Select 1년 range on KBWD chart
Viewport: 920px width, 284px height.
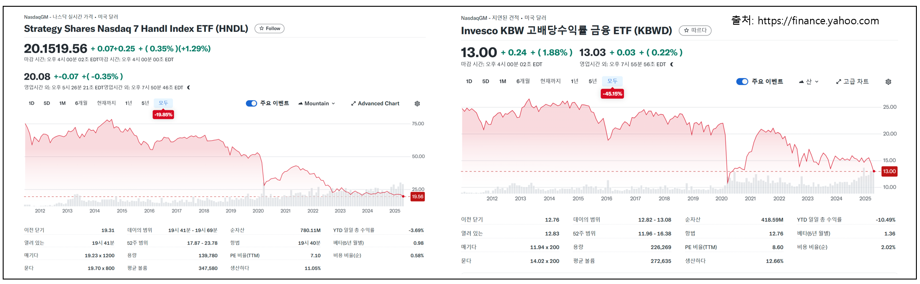[x=574, y=81]
